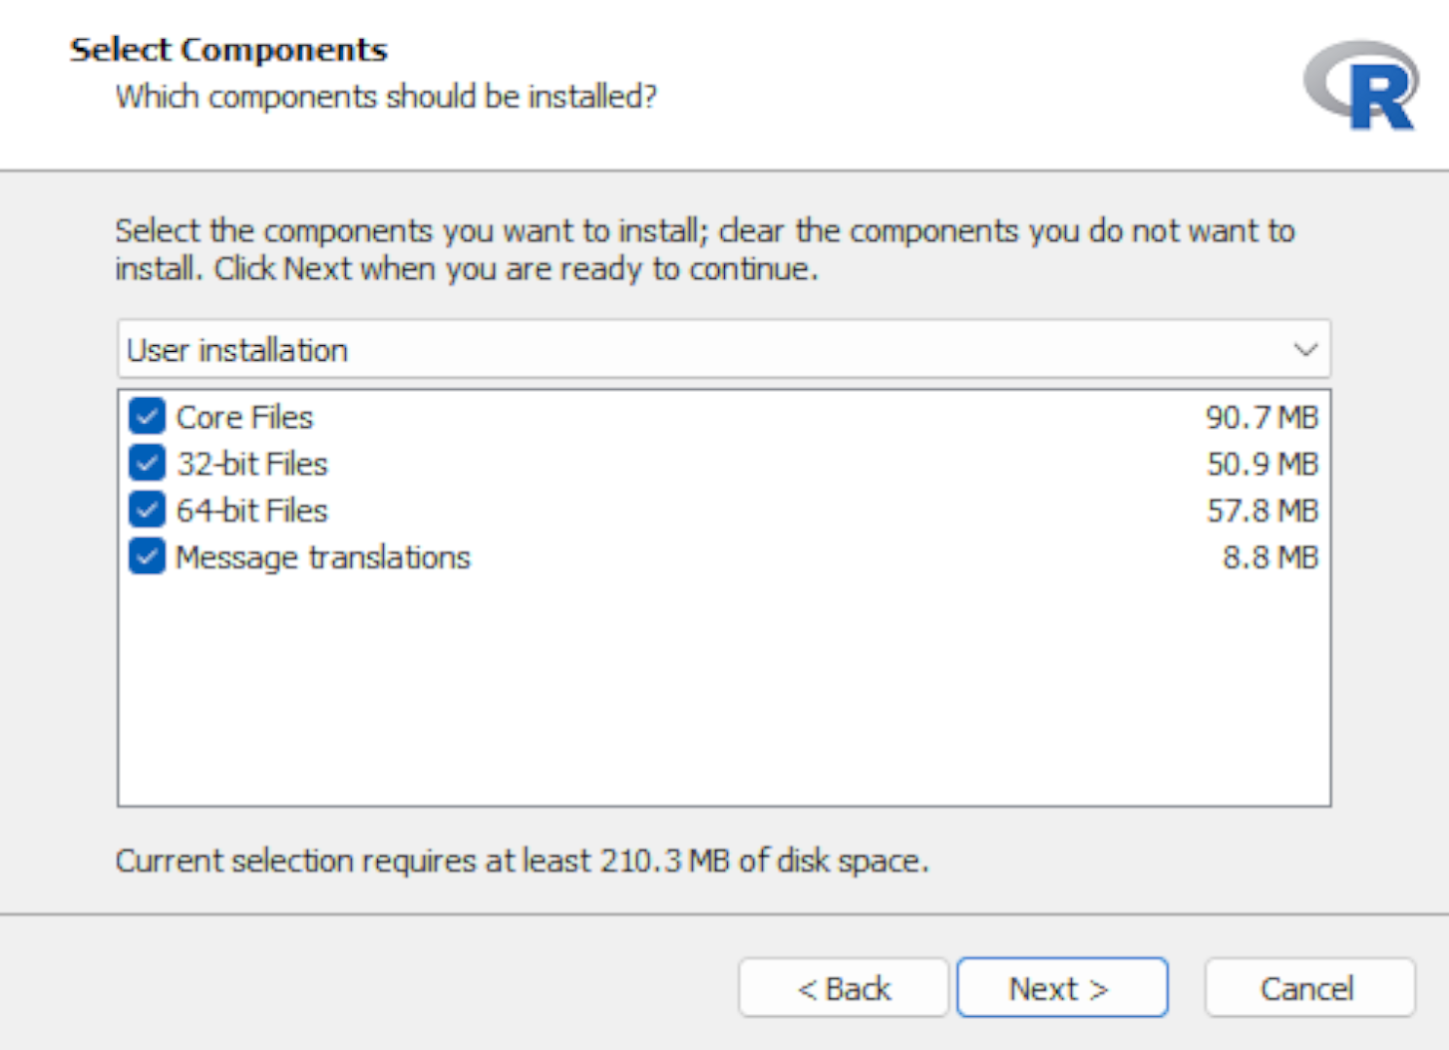This screenshot has height=1050, width=1449.
Task: Click the R logo icon
Action: coord(1361,86)
